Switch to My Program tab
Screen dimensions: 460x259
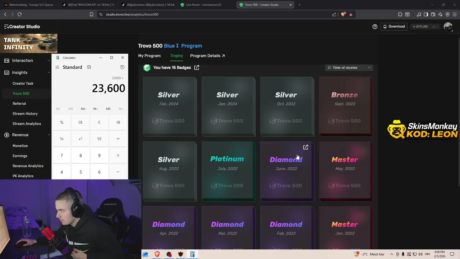coord(149,56)
